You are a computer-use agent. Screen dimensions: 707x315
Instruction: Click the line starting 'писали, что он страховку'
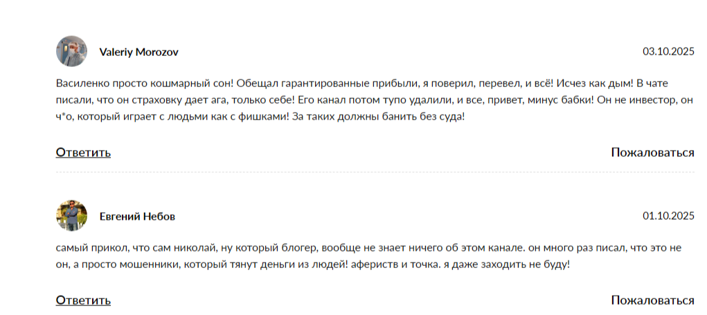click(374, 100)
